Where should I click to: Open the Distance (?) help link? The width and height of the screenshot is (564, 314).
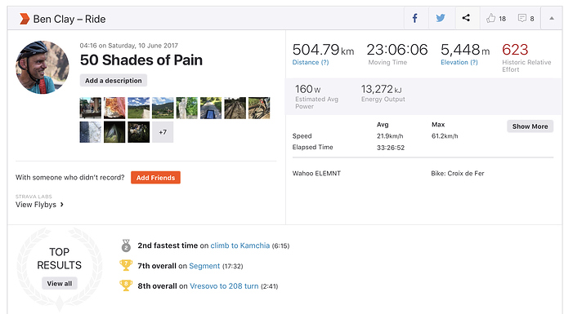(311, 62)
